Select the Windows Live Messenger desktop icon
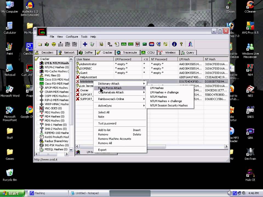This screenshot has width=263, height=197. (250, 51)
